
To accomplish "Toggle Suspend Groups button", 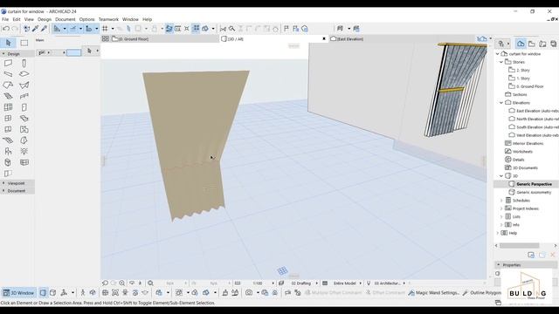I will [x=196, y=29].
